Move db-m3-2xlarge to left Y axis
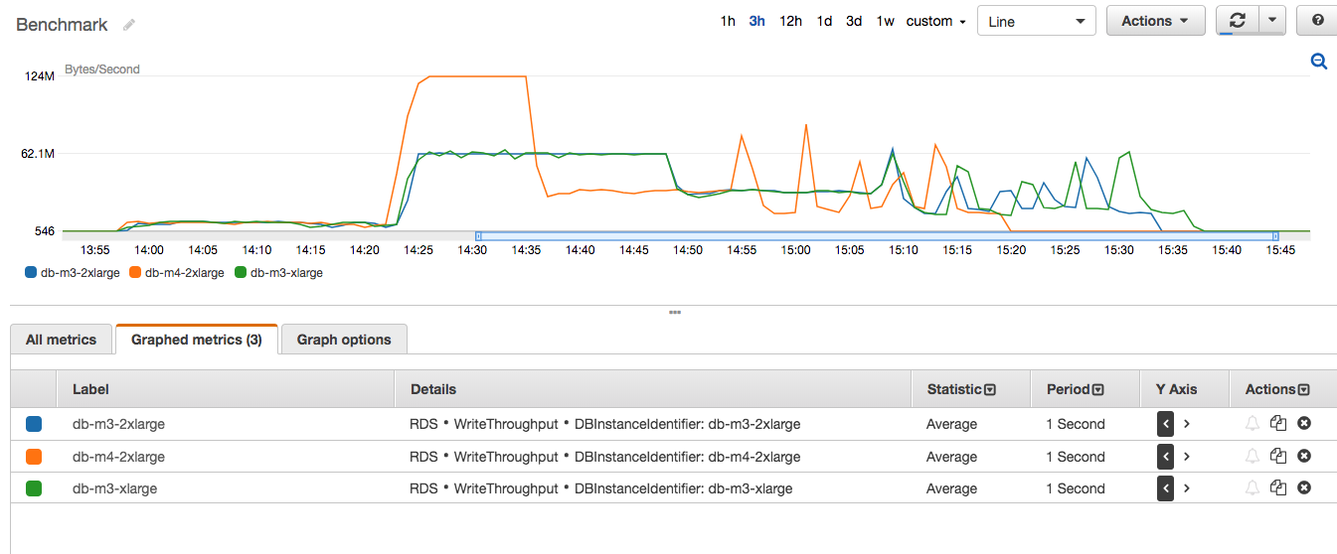Viewport: 1337px width, 554px height. pyautogui.click(x=1165, y=424)
